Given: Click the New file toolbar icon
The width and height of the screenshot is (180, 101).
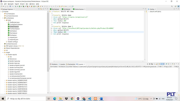Looking at the screenshot, I should pos(2,6).
